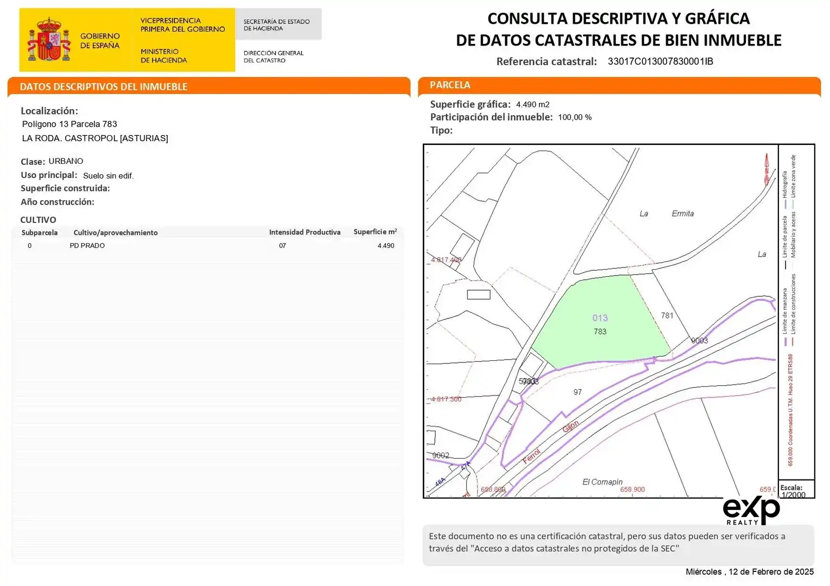Click the disclaimer about certificación catastral
Screen dimensions: 830x586
(607, 542)
